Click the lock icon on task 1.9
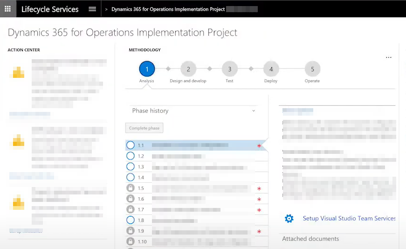 coord(131,231)
